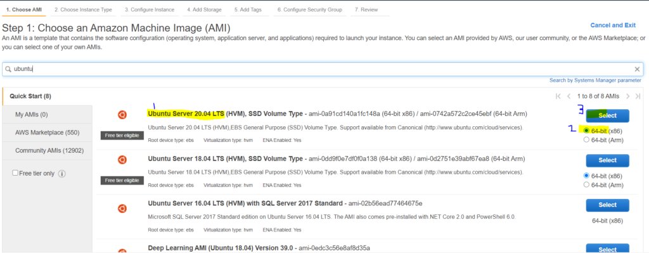The image size is (649, 253).
Task: Click into the AMI search field
Action: coord(322,69)
